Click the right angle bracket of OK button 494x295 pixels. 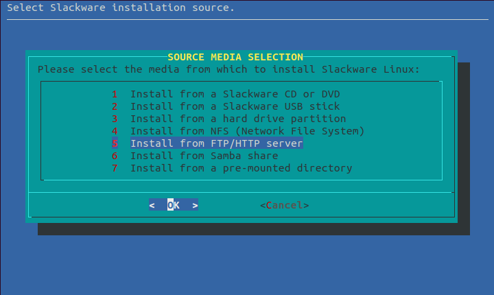click(195, 205)
